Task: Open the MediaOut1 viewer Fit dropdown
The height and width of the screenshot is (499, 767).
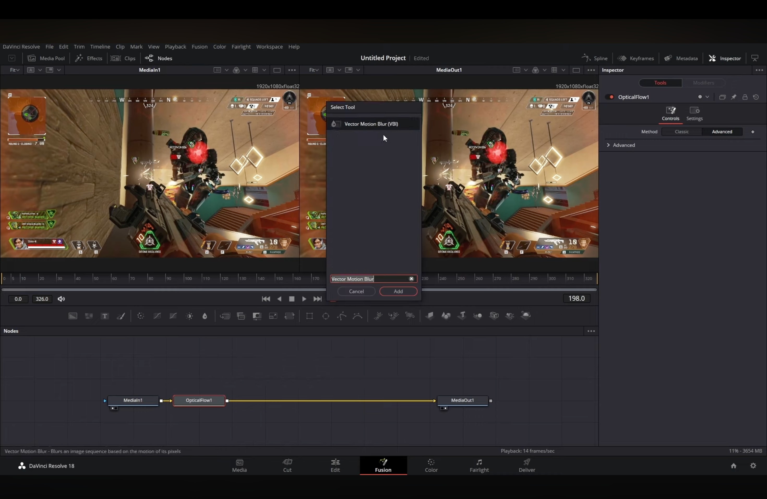Action: point(314,70)
